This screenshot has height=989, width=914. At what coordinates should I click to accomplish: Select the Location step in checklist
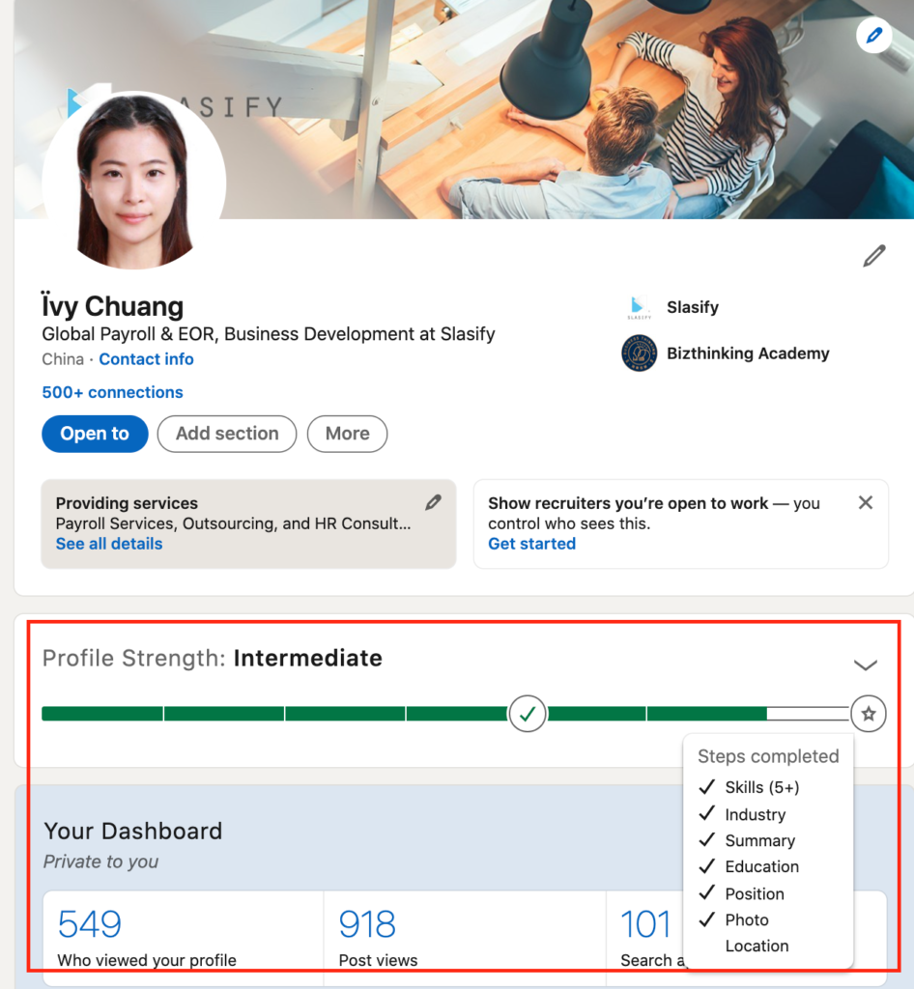click(757, 946)
